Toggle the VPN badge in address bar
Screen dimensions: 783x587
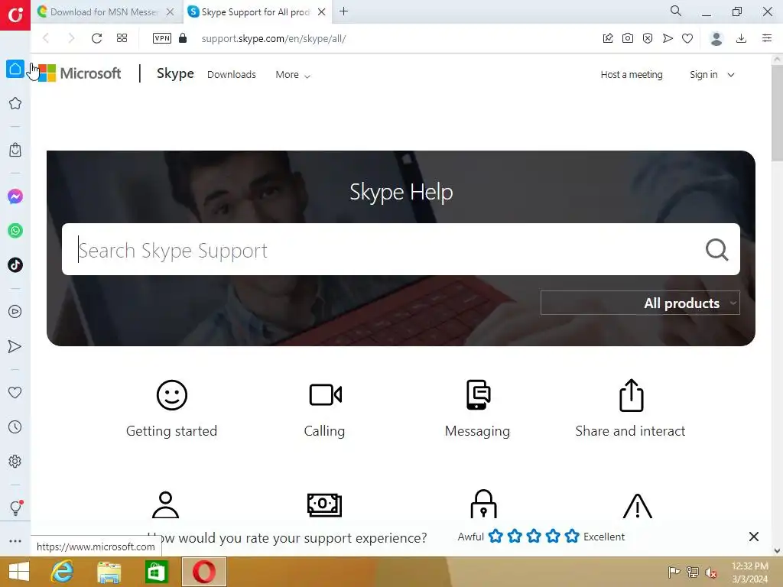click(162, 38)
